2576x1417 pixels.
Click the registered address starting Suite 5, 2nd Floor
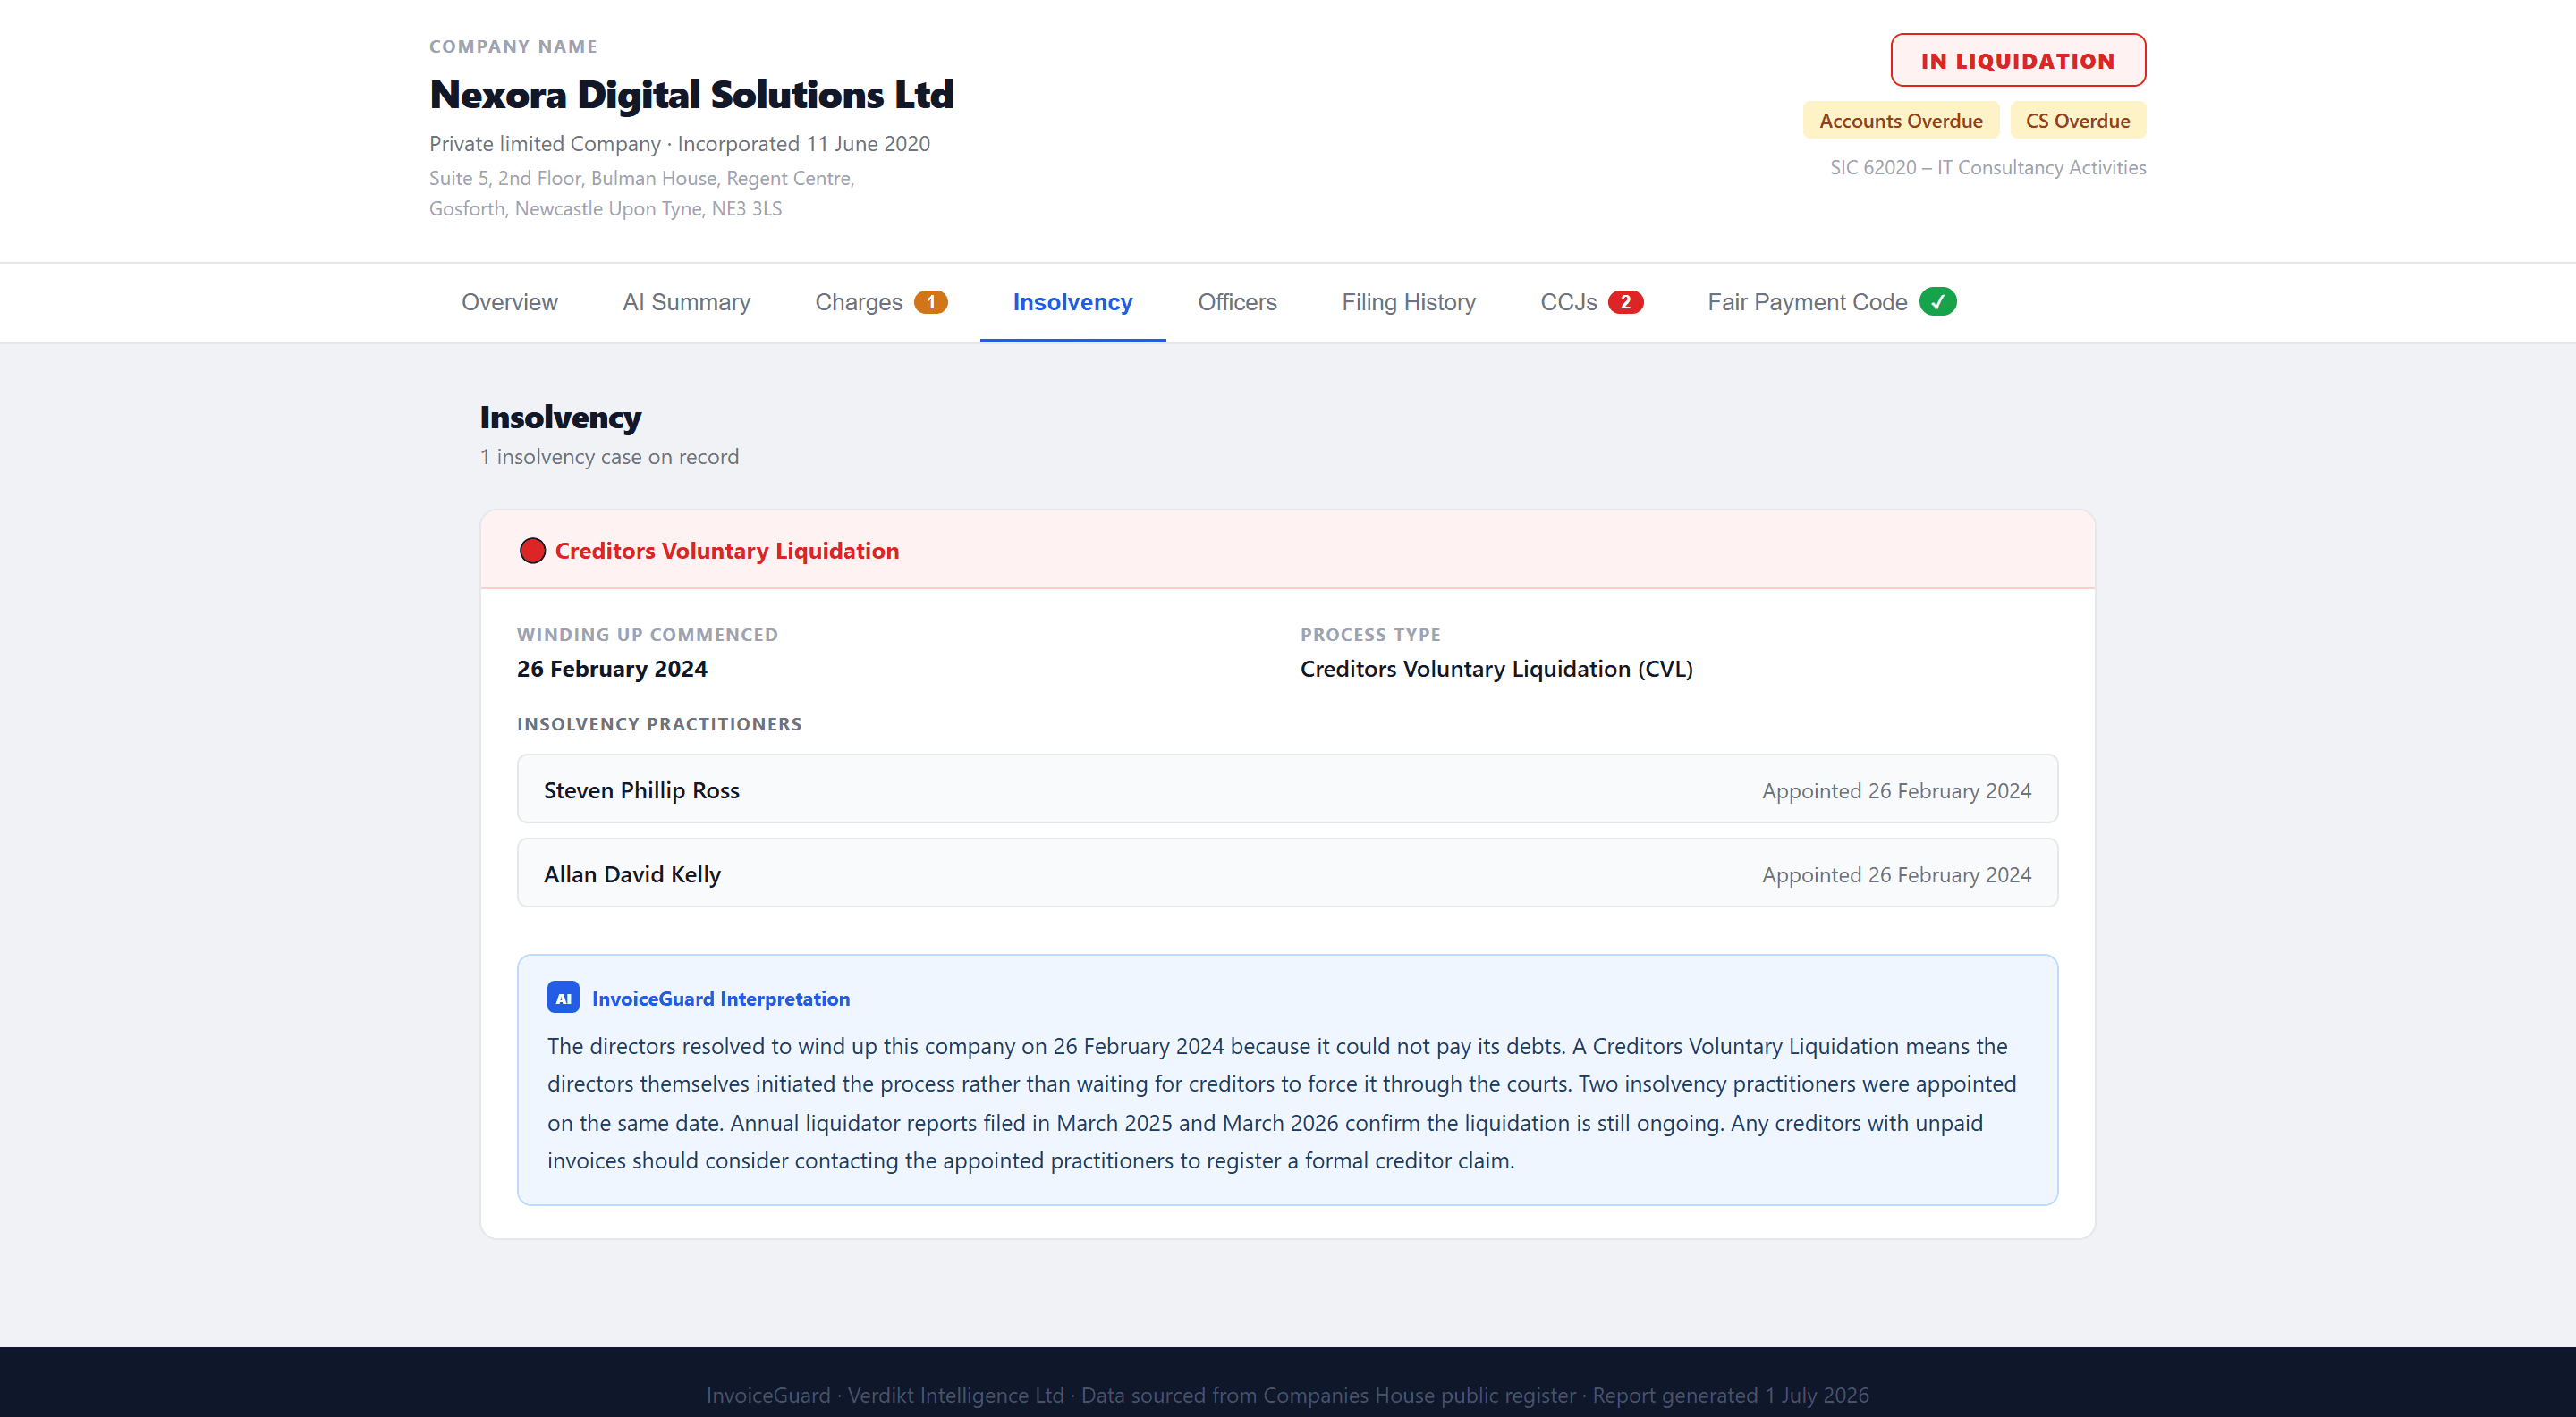click(x=641, y=193)
